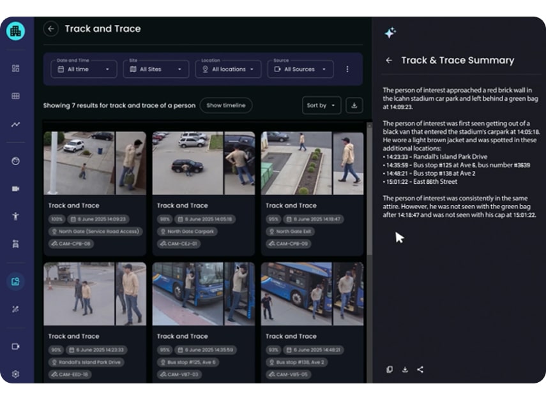Click the 6 June 2025 14:05:18 date tag

coord(206,219)
